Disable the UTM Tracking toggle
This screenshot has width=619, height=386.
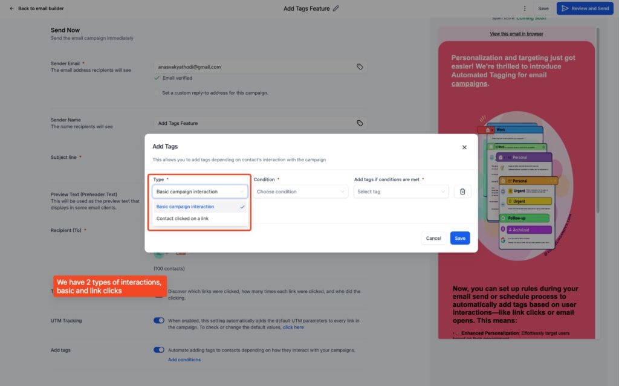coord(158,321)
